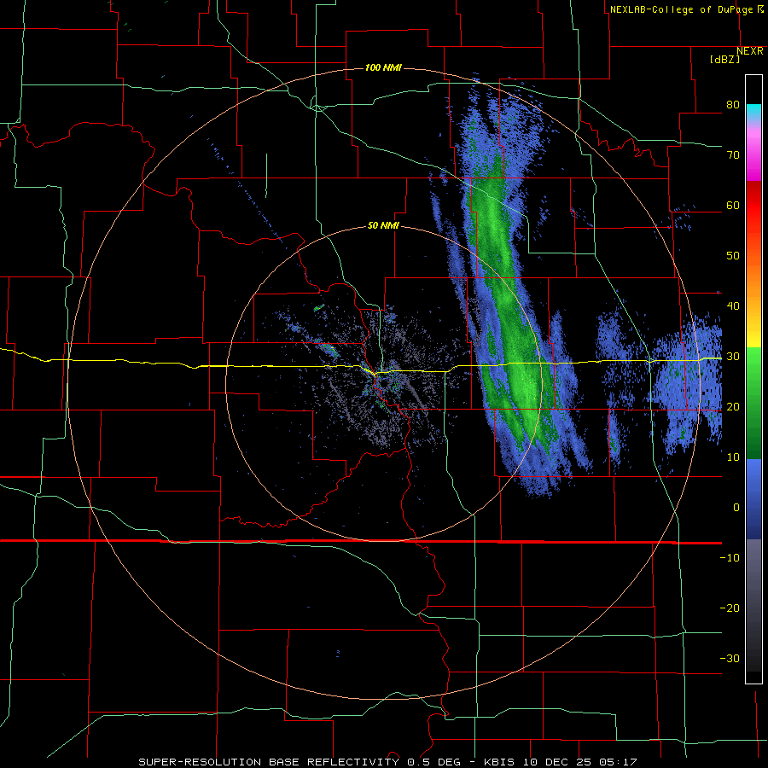Screen dimensions: 768x768
Task: Click the -20 value on dBZ scale
Action: point(730,608)
